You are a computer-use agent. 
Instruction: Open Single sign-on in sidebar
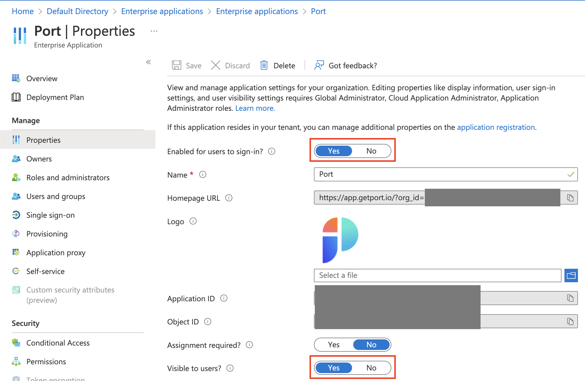click(x=50, y=215)
